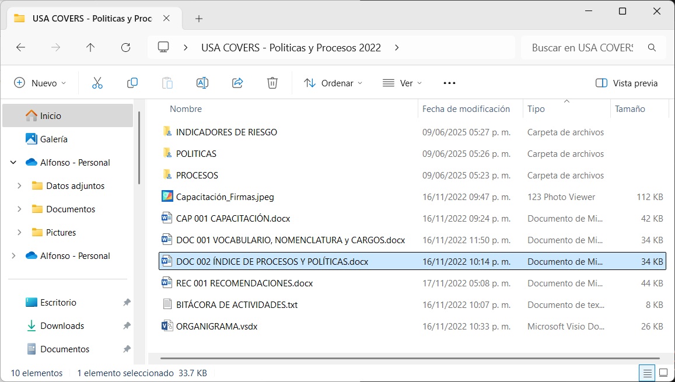Sort by Fecha de modificación column header
This screenshot has width=675, height=382.
point(466,109)
